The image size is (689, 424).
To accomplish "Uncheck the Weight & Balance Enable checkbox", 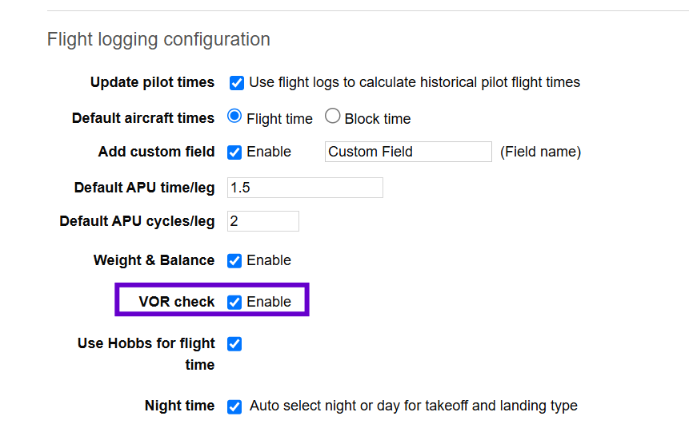I will tap(234, 260).
